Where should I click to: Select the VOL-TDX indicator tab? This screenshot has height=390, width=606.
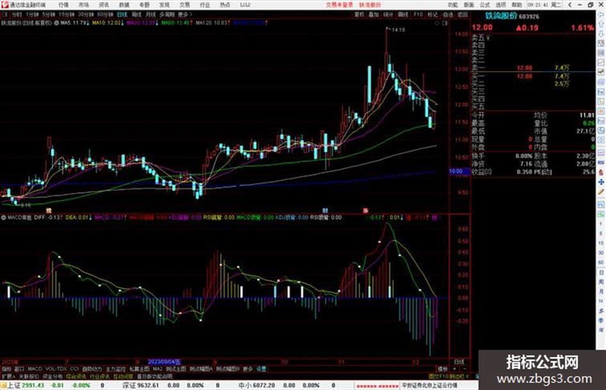coord(56,369)
